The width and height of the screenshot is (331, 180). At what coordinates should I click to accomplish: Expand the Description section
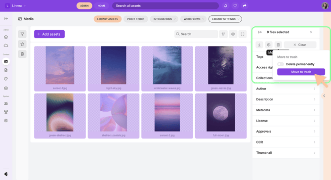pyautogui.click(x=286, y=99)
